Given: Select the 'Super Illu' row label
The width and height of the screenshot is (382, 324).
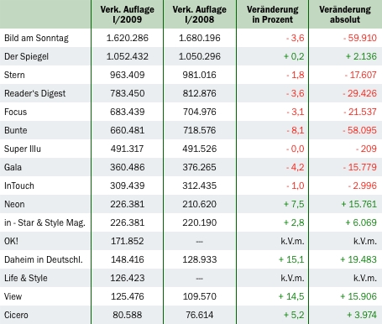Looking at the screenshot, I should point(23,149).
